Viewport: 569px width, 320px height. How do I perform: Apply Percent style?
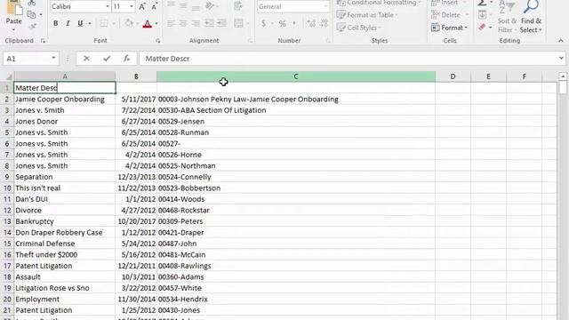point(283,24)
